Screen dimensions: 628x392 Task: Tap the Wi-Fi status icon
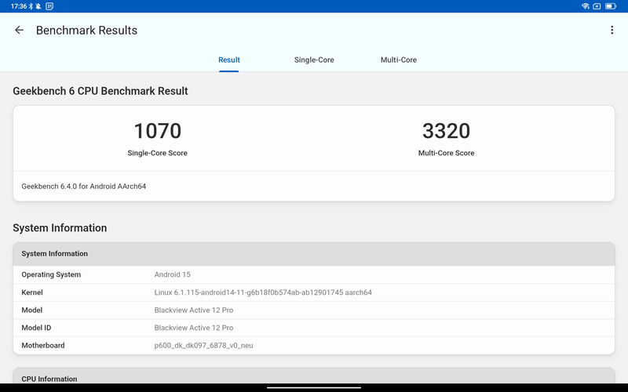(585, 6)
